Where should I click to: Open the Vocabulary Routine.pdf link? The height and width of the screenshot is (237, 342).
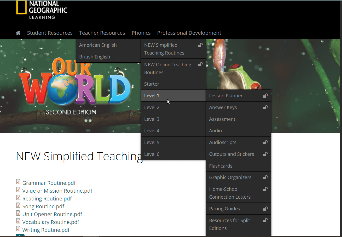click(51, 222)
